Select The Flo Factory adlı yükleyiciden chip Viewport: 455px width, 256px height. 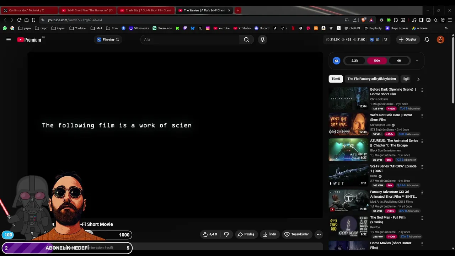tap(371, 79)
